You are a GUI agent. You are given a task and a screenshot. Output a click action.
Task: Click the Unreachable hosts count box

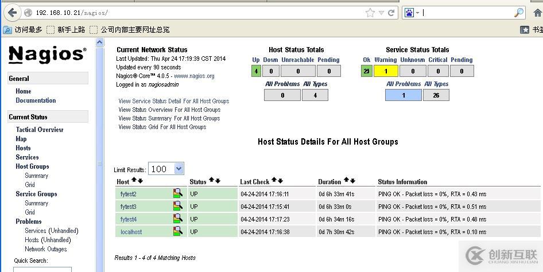tap(298, 71)
